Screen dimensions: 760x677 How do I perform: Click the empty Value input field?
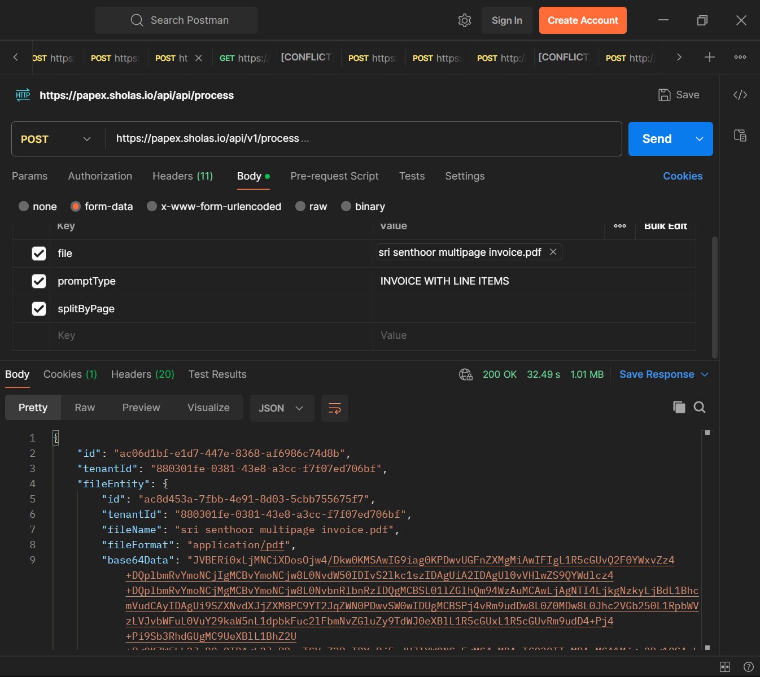click(x=534, y=335)
